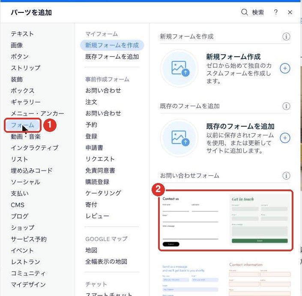Add the Send us a message template

[191, 280]
